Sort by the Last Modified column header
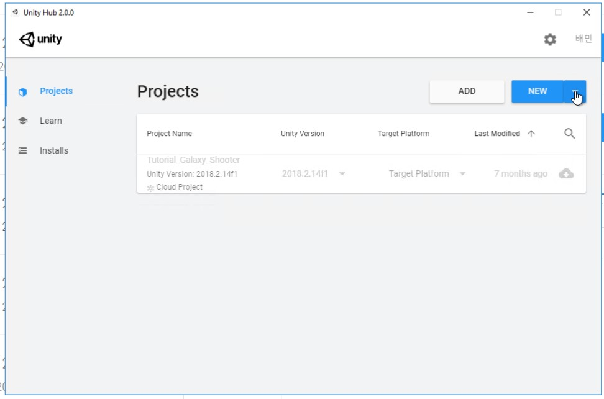Screen dimensions: 604x399 click(x=497, y=134)
